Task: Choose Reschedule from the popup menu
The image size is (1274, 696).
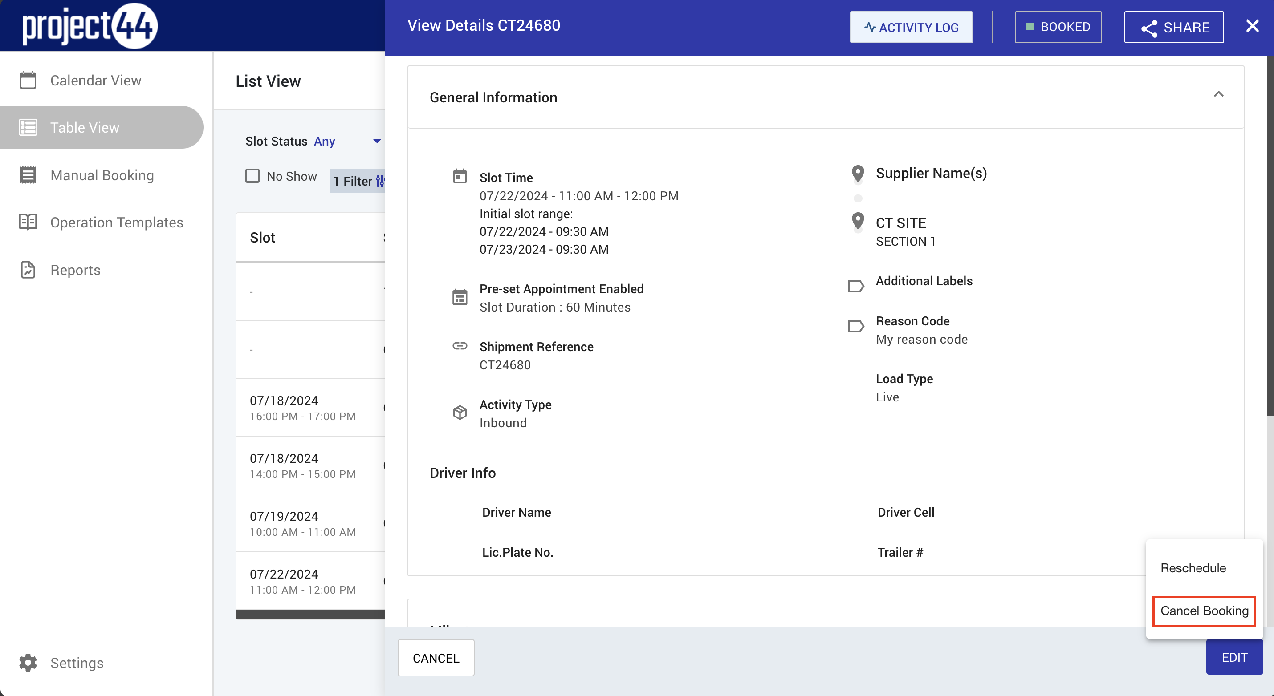Action: [x=1193, y=568]
